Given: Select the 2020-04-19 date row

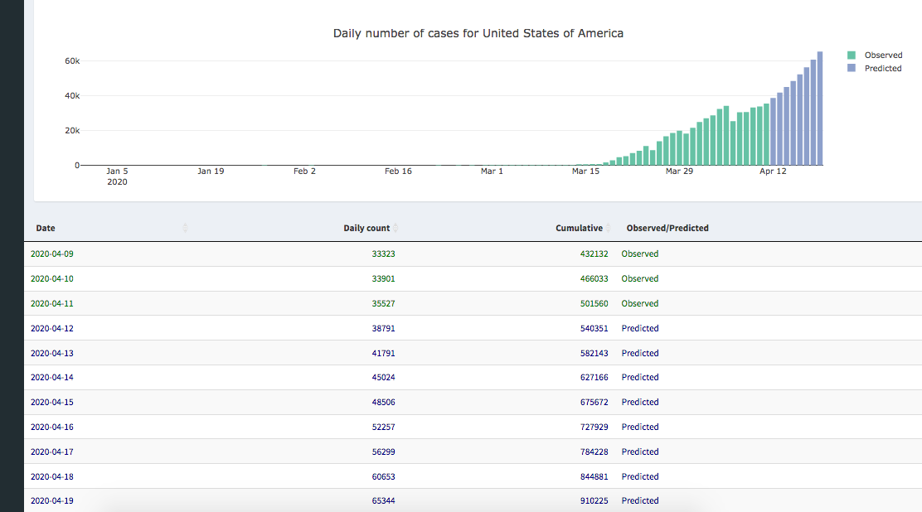Looking at the screenshot, I should [51, 500].
